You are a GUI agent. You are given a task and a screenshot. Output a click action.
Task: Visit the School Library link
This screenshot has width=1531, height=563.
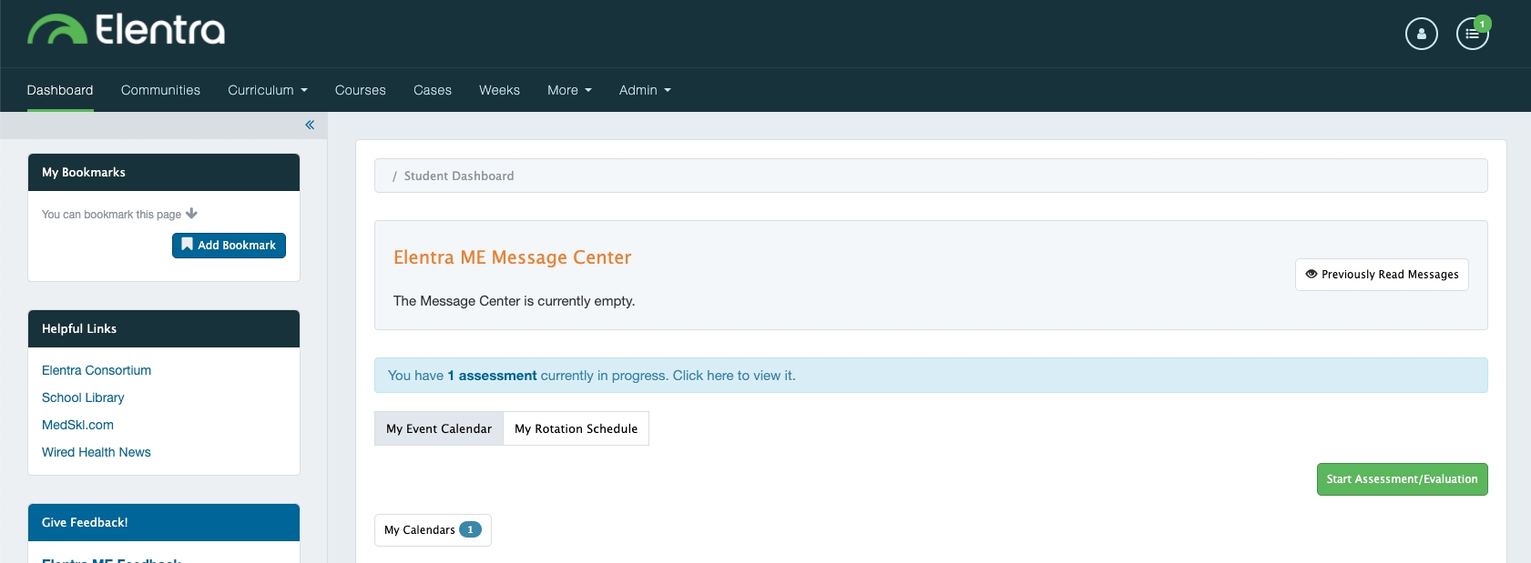83,397
